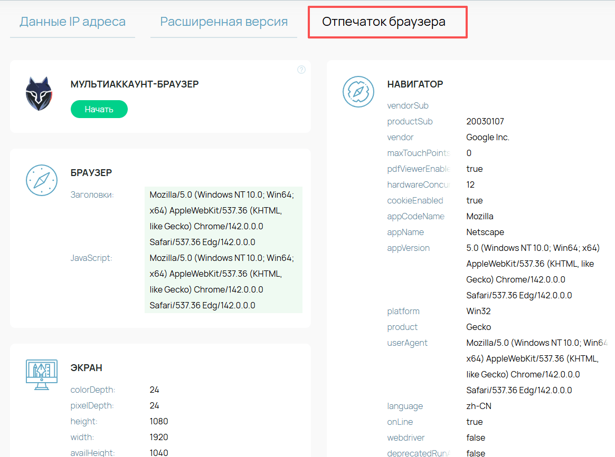615x457 pixels.
Task: Click the help question mark icon
Action: click(301, 70)
